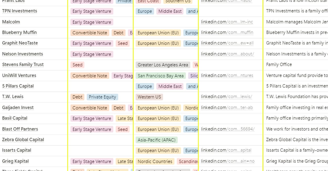Image resolution: width=328 pixels, height=171 pixels.
Task: Select the Debt tag in T.W. Lewis row
Action: click(x=77, y=97)
